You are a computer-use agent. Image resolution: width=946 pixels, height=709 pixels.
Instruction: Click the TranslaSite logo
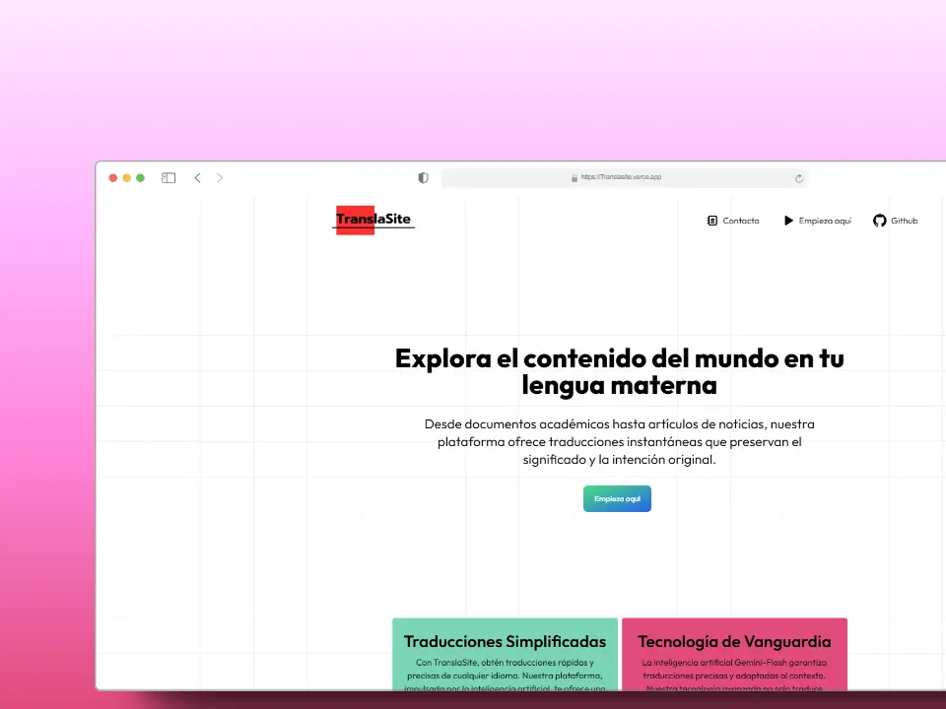click(x=373, y=220)
